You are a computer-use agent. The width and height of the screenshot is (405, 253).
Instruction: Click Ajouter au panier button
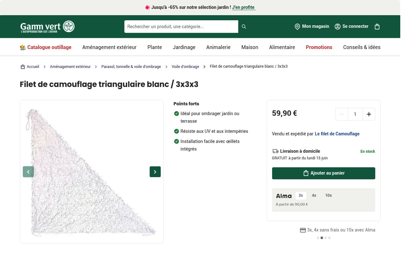click(x=324, y=173)
